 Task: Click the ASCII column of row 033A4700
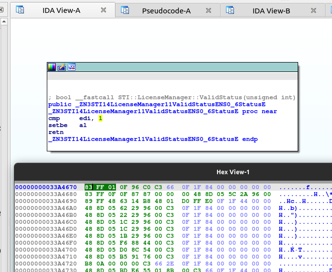tap(305, 250)
